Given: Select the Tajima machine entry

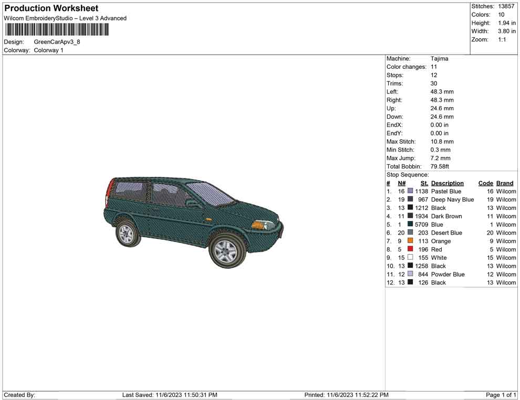Looking at the screenshot, I should click(440, 58).
